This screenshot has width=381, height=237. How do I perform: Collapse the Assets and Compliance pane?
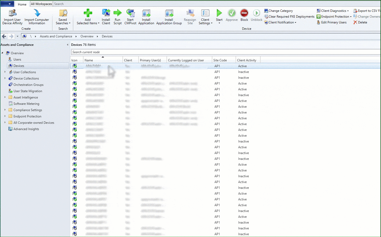tap(67, 45)
